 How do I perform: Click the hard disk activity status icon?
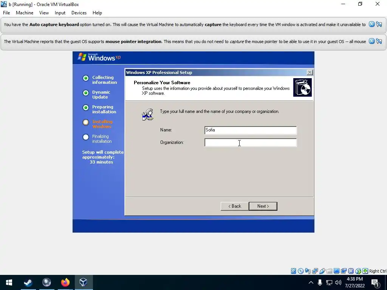[293, 271]
